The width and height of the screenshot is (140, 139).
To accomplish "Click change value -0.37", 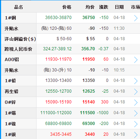I will (103, 49).
